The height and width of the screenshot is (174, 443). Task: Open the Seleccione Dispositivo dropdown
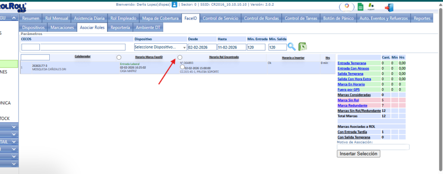pyautogui.click(x=160, y=47)
